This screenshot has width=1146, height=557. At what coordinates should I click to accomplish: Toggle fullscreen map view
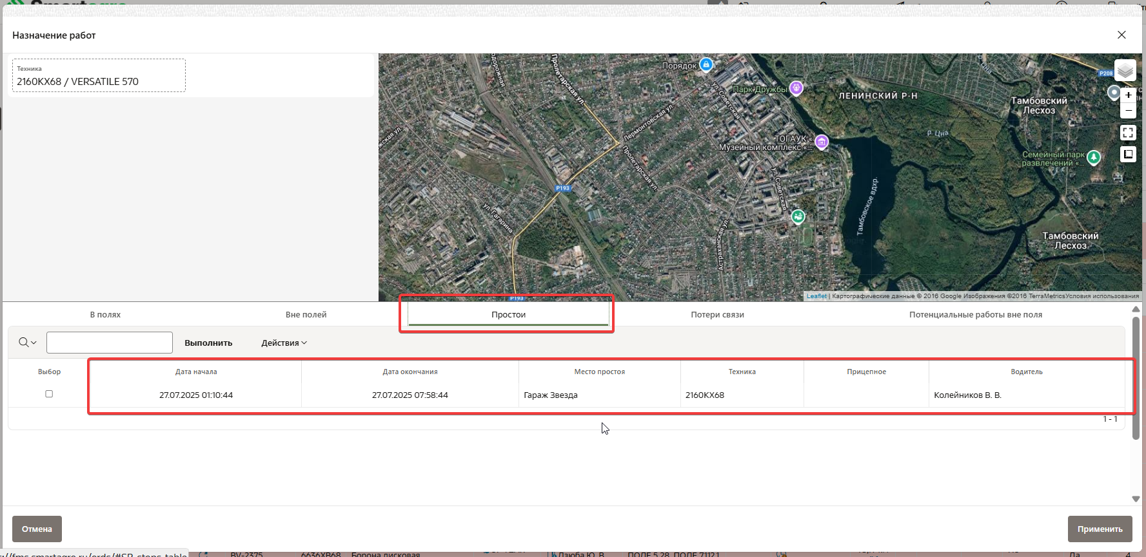(1128, 133)
